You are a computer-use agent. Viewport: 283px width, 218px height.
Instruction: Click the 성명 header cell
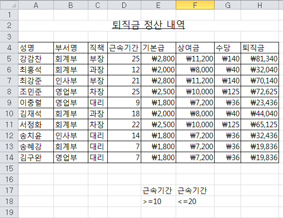36,48
